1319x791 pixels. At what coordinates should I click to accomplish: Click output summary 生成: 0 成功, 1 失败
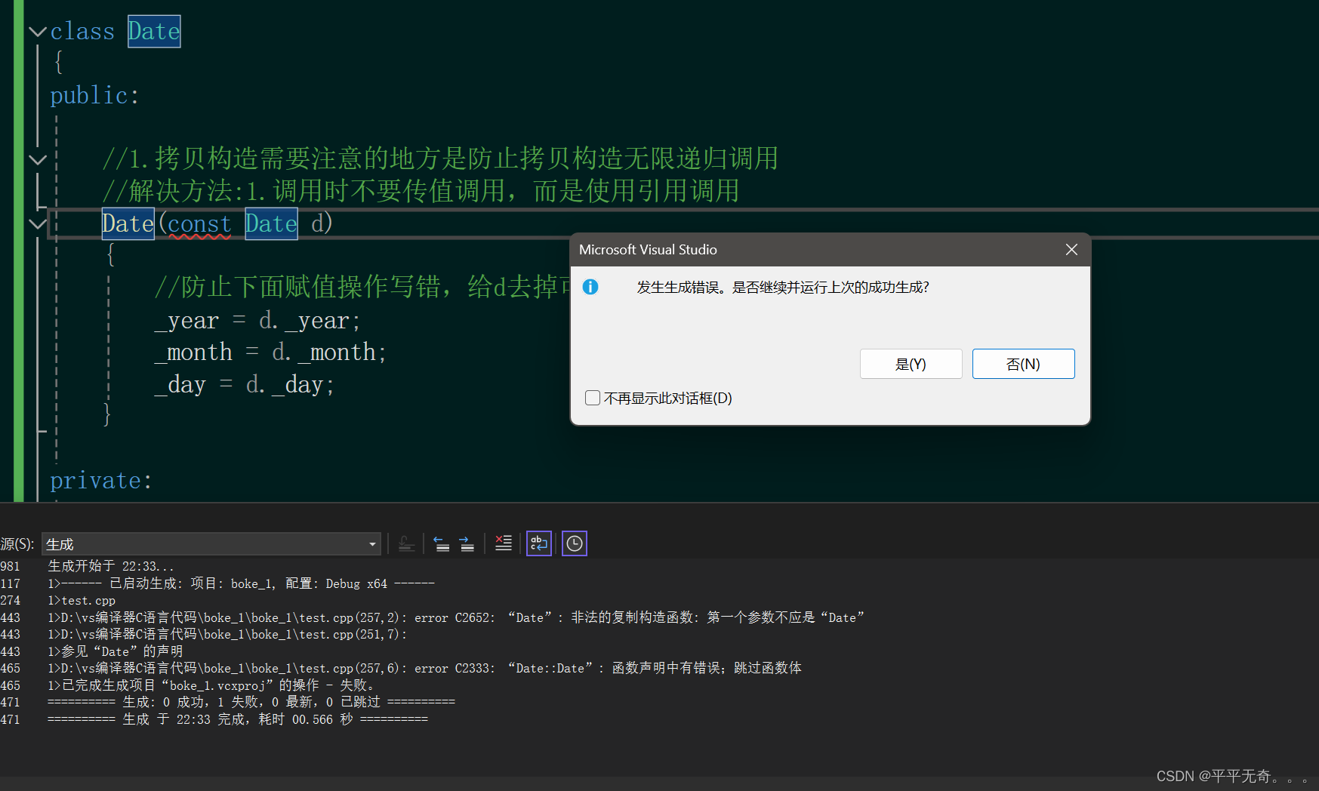[x=251, y=702]
